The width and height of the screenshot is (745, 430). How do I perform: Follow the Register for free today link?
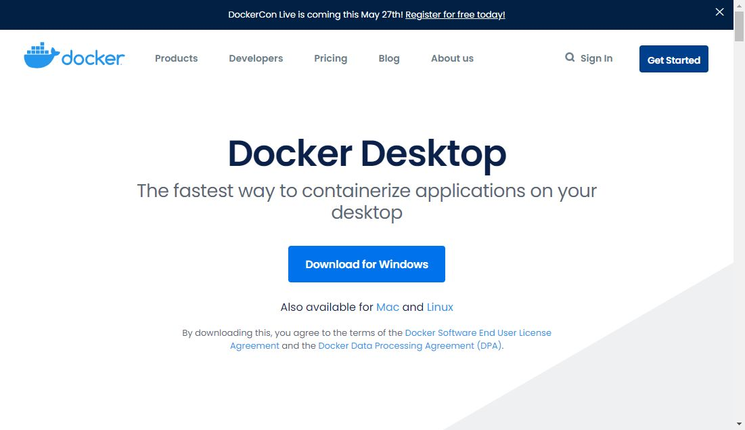455,15
